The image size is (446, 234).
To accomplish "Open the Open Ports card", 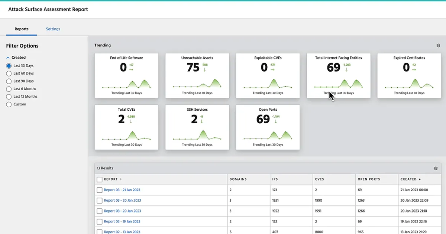I will click(x=268, y=127).
